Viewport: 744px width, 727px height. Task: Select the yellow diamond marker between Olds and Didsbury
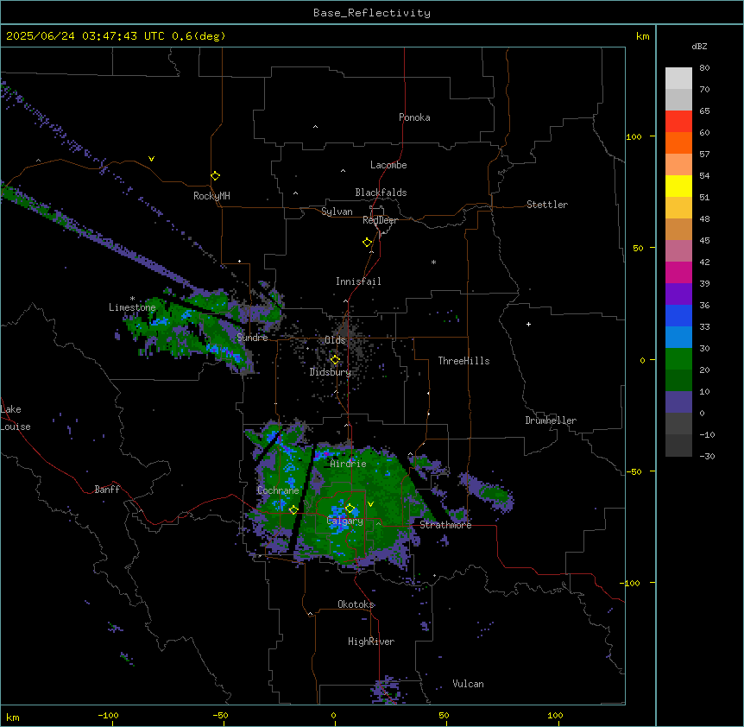[335, 360]
